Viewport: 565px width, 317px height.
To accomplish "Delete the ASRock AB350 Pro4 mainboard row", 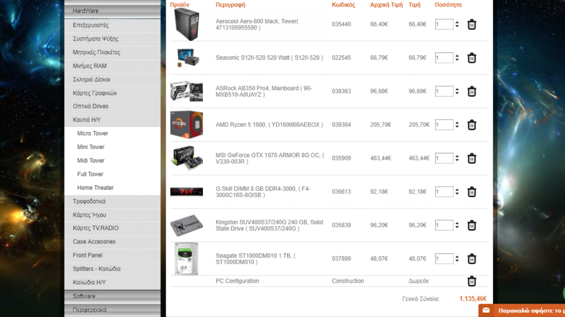I will pyautogui.click(x=471, y=91).
